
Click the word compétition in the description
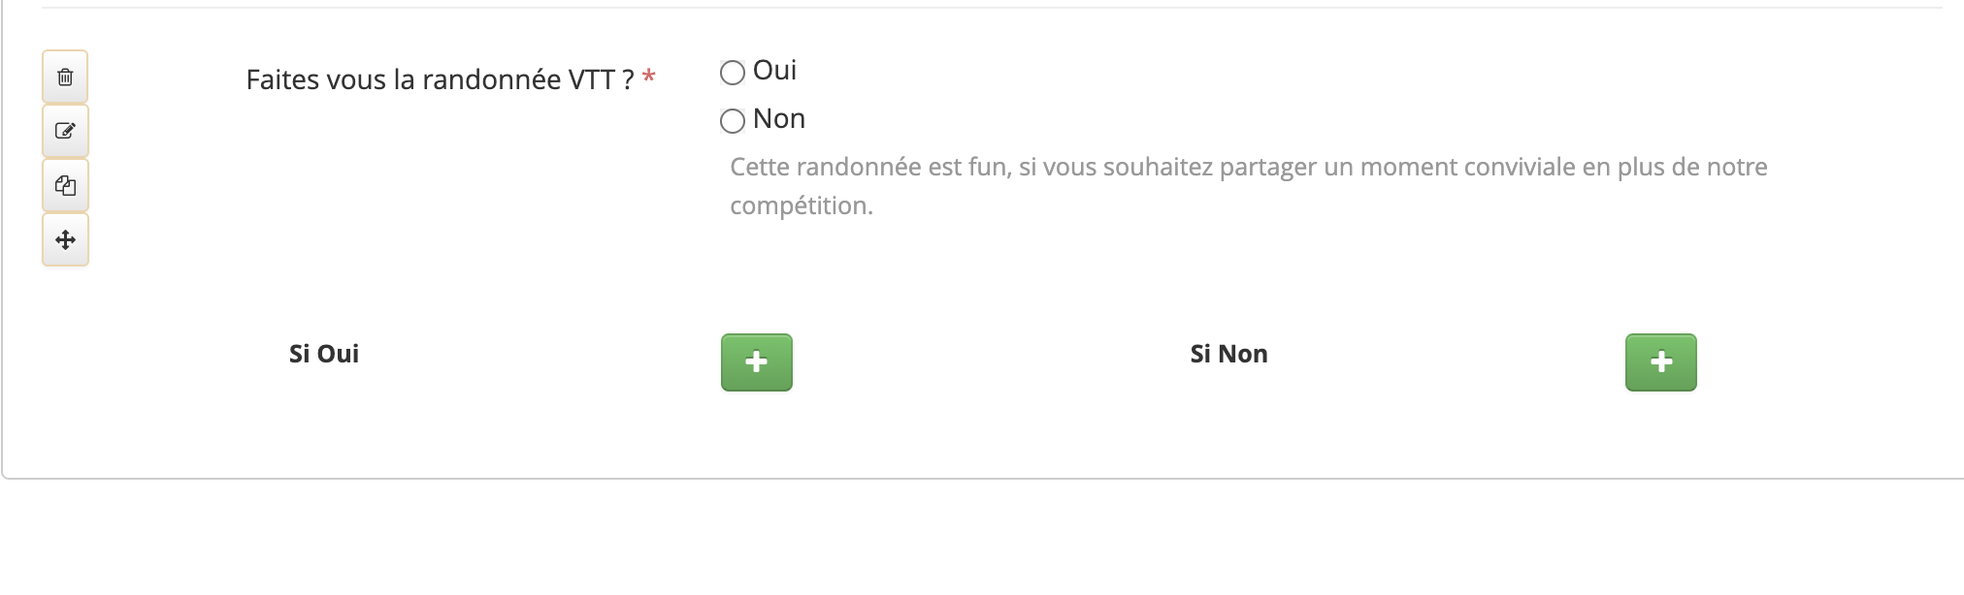point(802,206)
